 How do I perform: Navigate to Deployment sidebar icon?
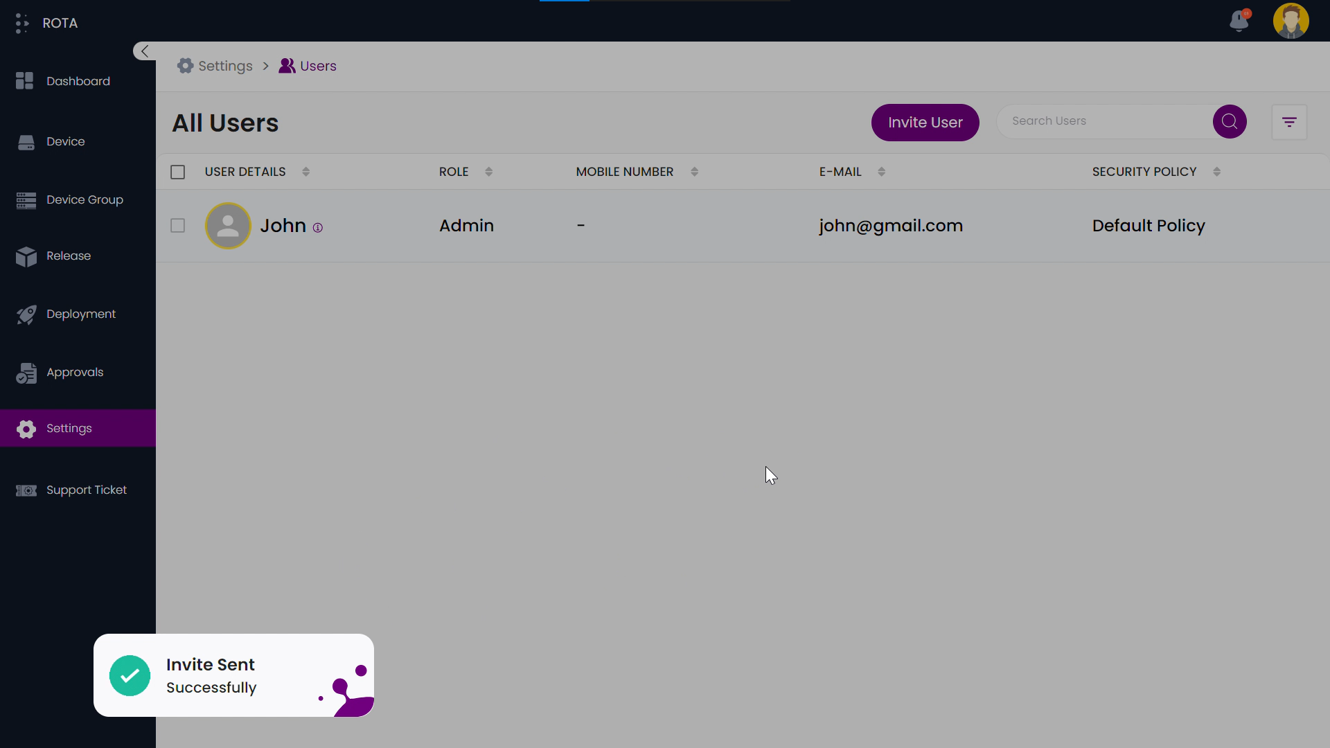[x=25, y=313]
